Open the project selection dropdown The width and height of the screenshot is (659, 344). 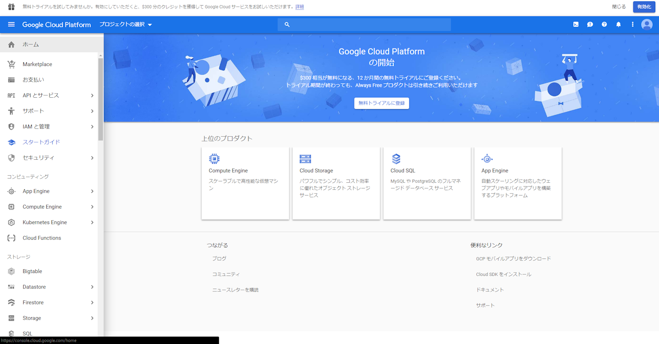126,24
